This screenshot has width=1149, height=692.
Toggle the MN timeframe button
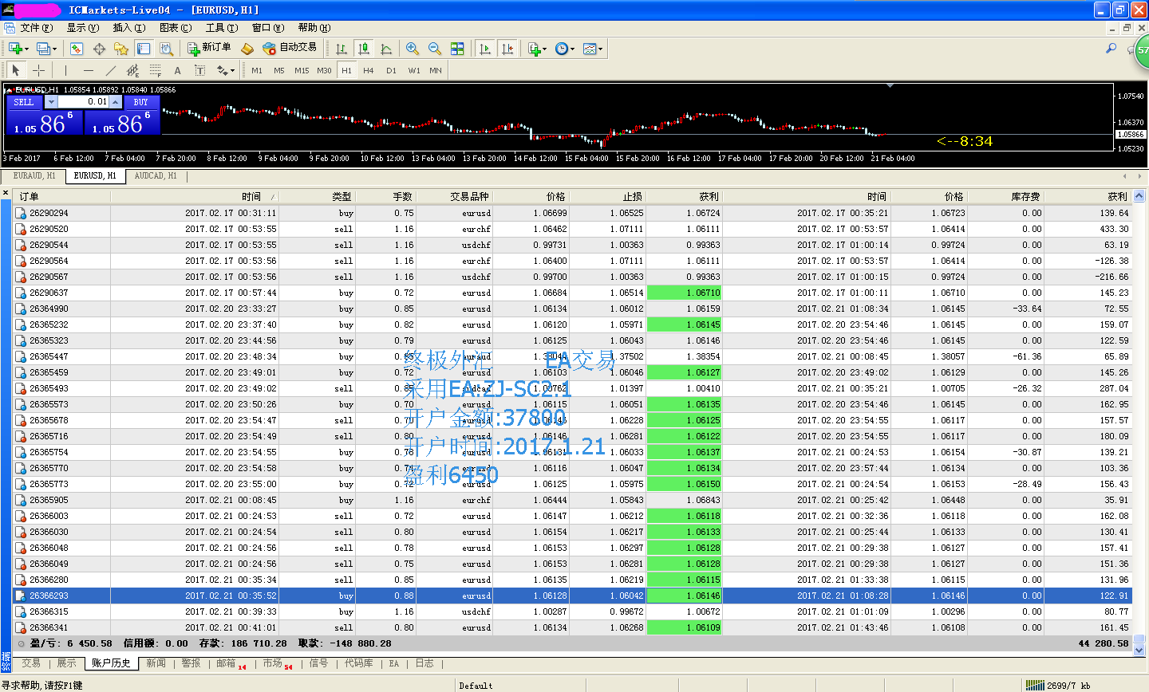coord(436,70)
